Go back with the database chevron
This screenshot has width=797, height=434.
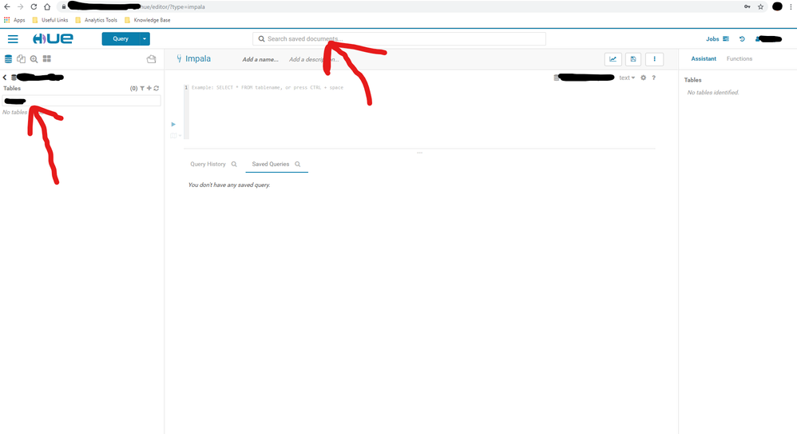pos(5,78)
